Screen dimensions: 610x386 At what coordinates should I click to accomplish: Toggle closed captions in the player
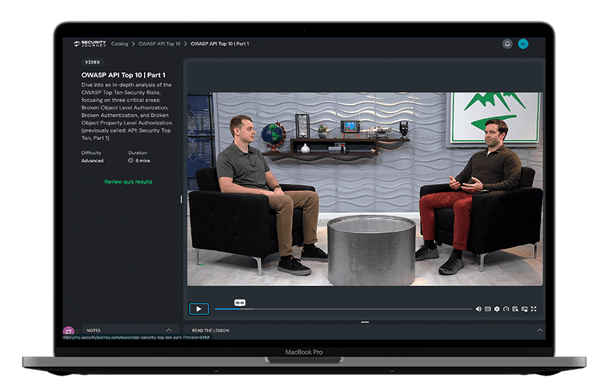coord(488,309)
